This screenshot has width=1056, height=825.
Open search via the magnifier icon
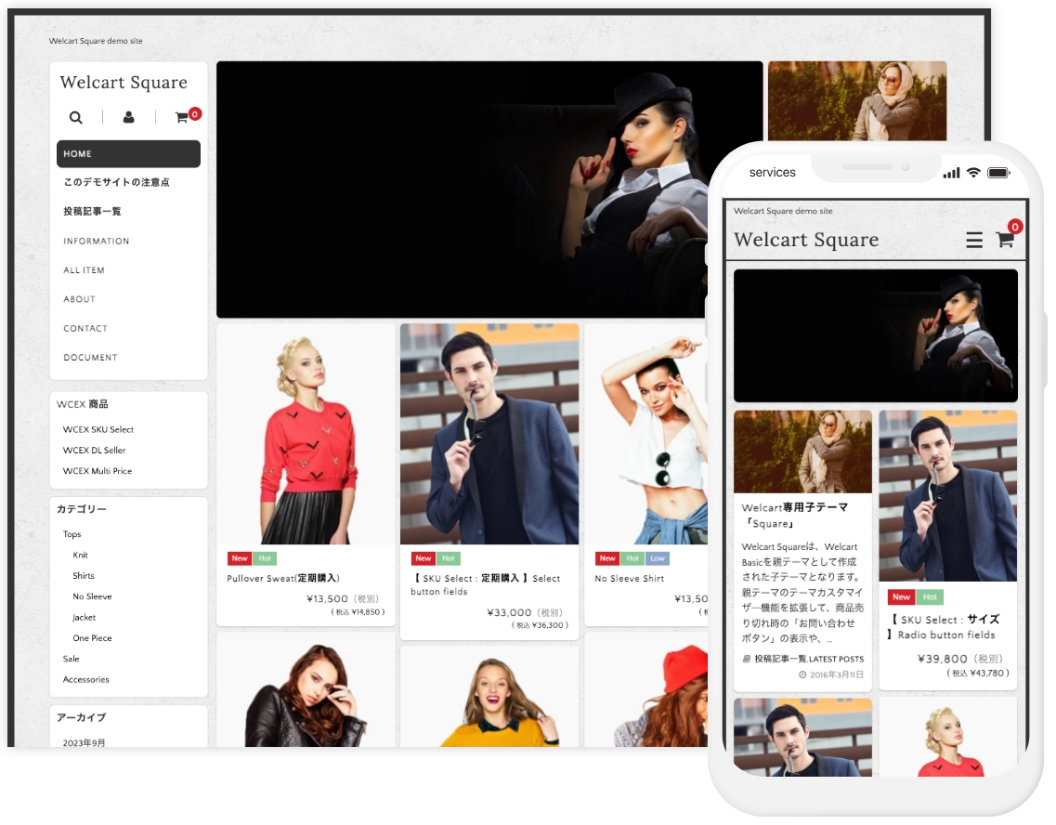[75, 117]
